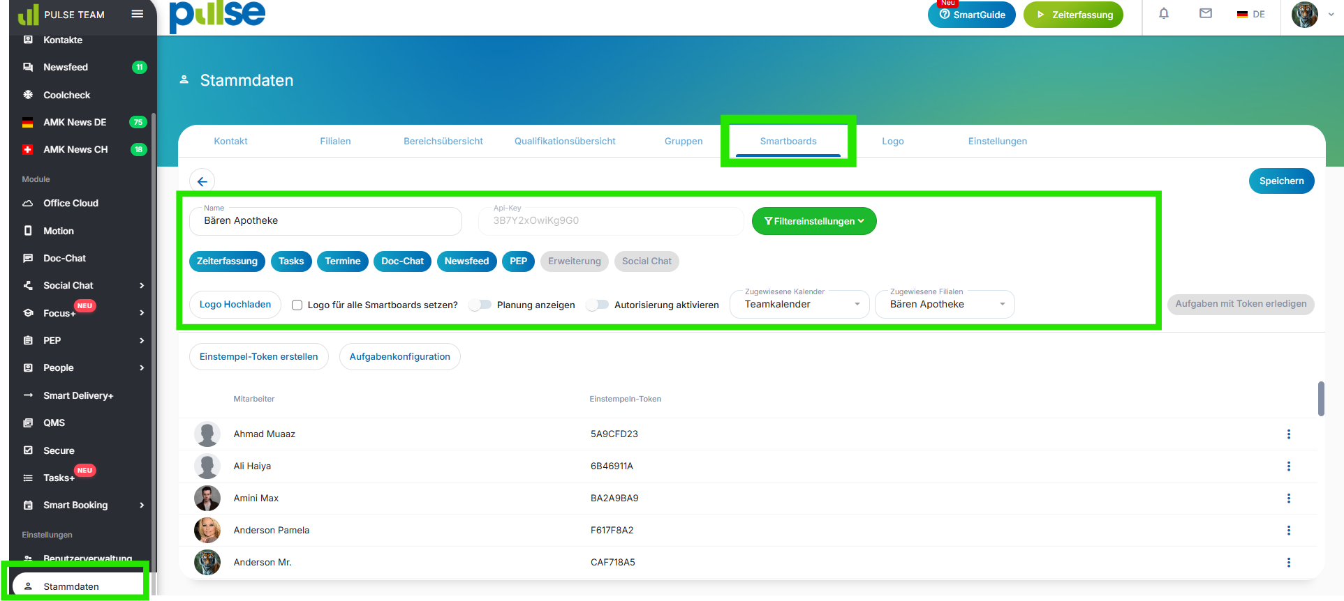Enable 'Autorisierung aktivieren' switch

pos(597,305)
